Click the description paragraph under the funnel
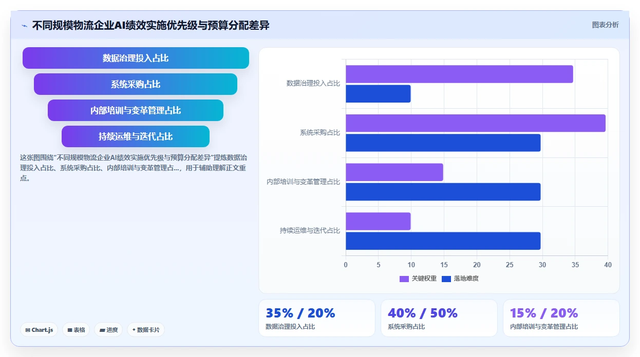 (134, 168)
